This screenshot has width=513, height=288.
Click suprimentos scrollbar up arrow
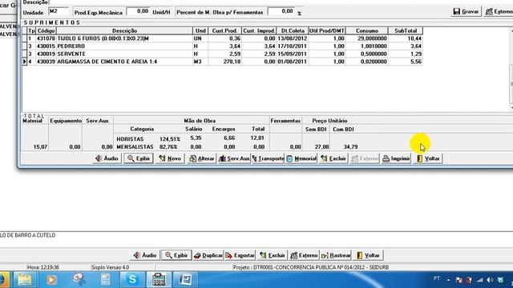(511, 30)
